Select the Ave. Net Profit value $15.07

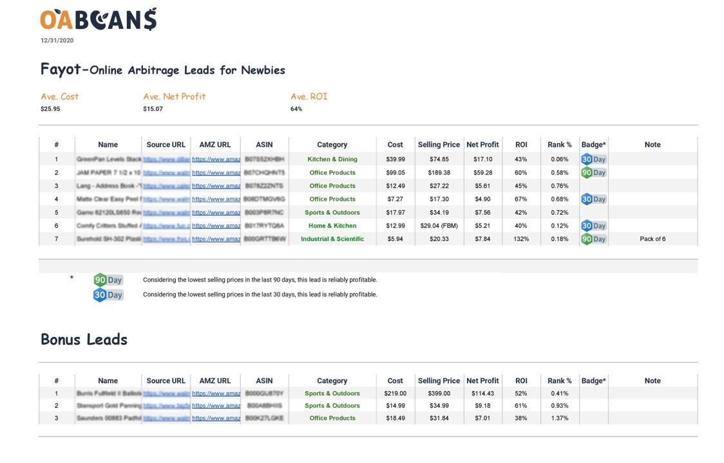(x=153, y=109)
